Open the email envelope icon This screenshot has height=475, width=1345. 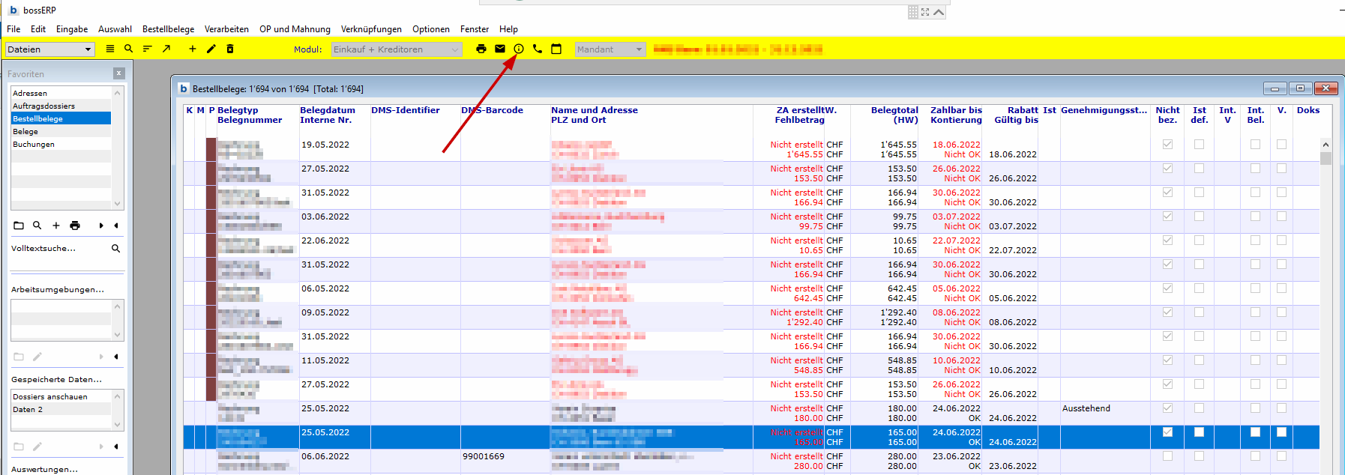tap(500, 49)
